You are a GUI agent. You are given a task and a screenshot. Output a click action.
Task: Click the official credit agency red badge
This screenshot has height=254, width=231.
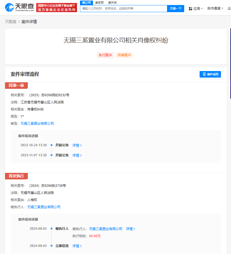coord(57,7)
